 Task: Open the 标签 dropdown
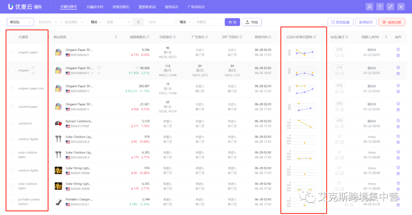point(118,22)
